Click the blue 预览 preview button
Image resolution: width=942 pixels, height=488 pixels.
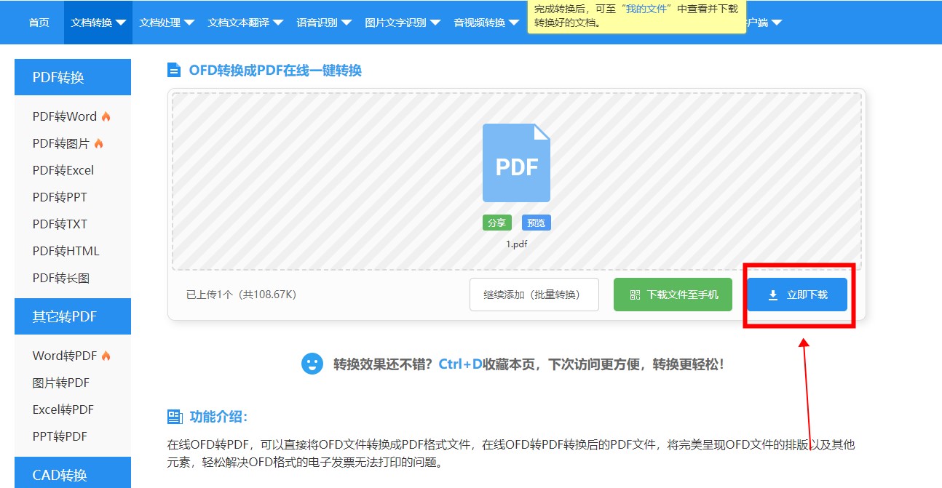click(x=536, y=223)
